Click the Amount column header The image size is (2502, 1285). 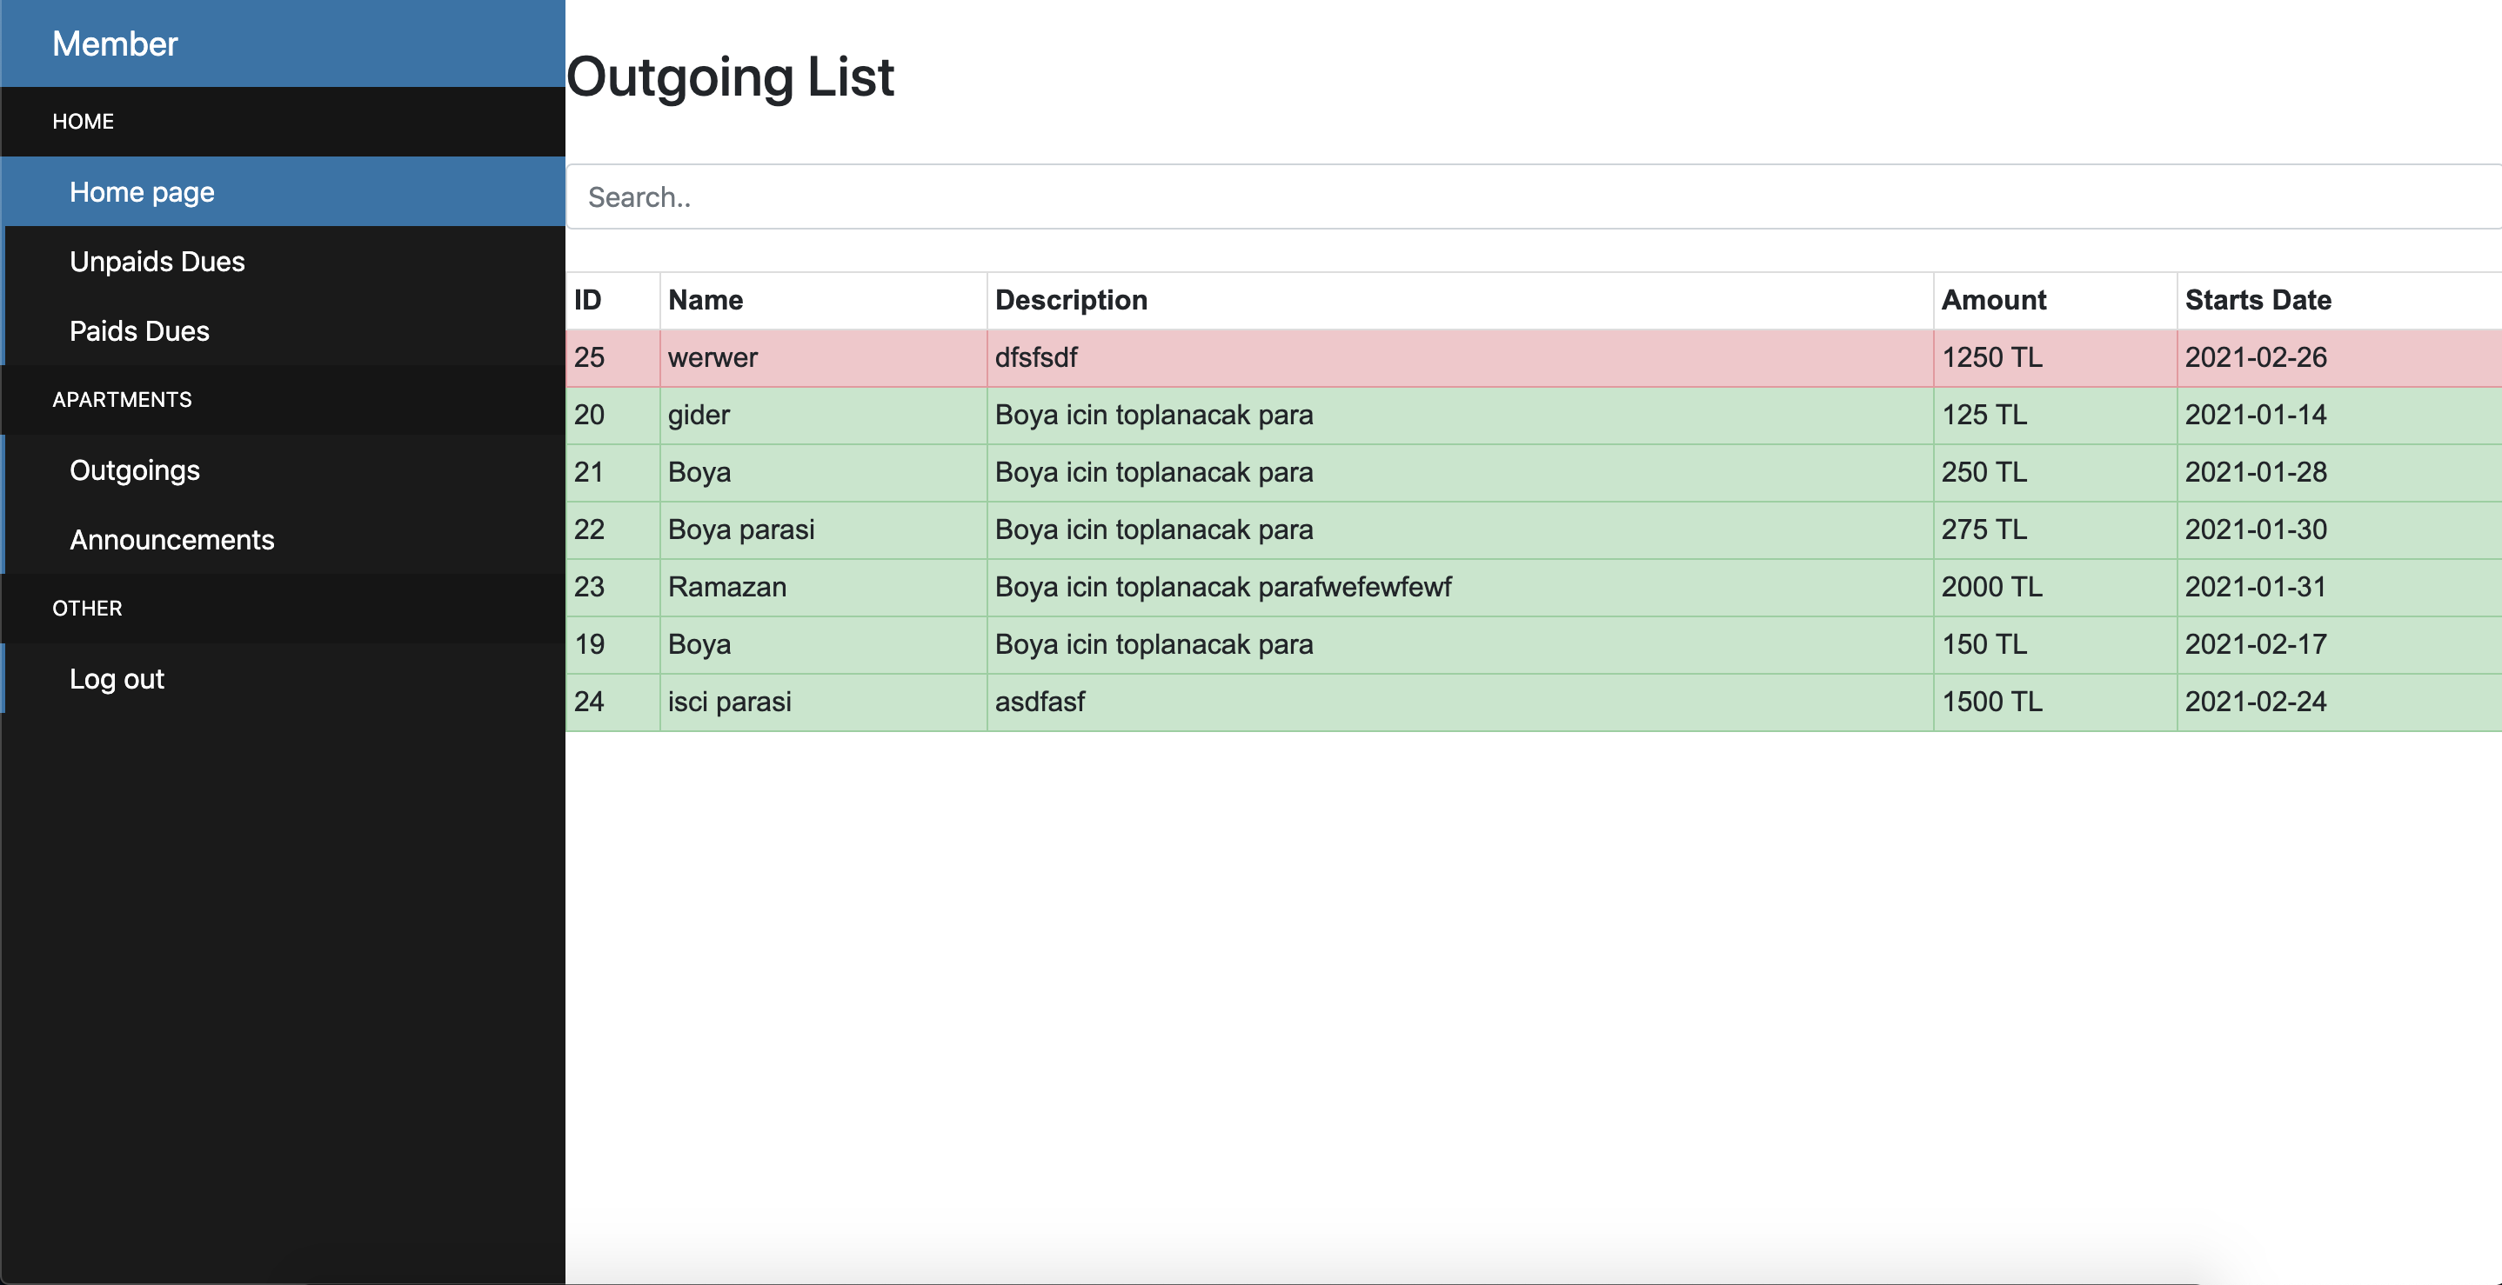[1993, 300]
